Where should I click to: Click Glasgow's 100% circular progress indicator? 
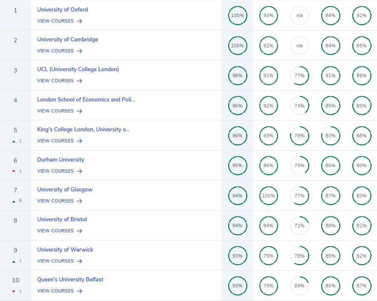click(268, 196)
